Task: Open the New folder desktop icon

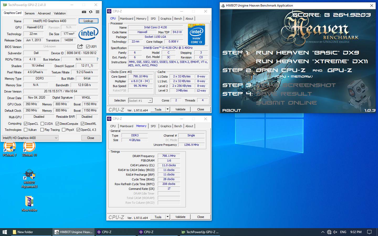Action: pos(29,204)
